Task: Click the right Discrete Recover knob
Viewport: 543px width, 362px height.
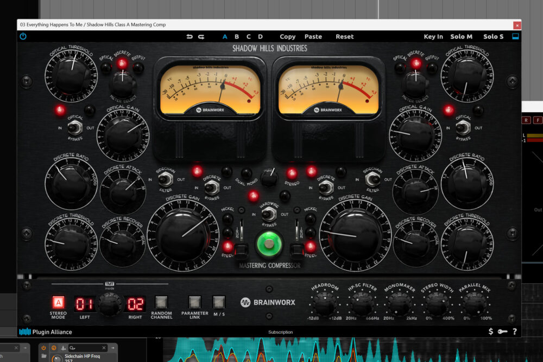Action: point(415,244)
